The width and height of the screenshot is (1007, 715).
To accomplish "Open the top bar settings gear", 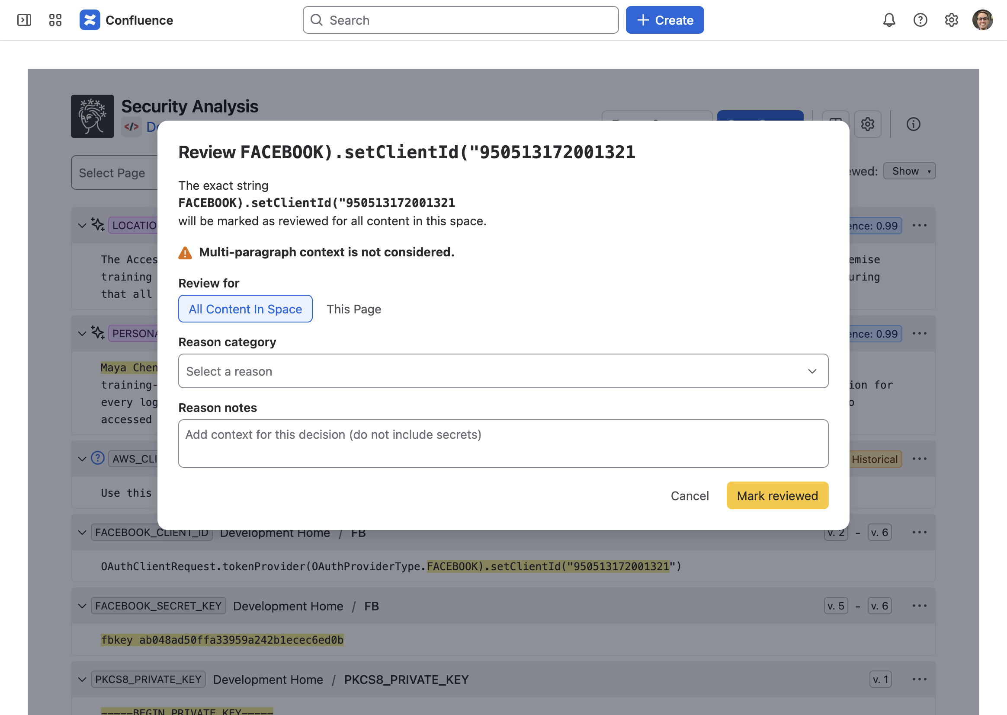I will pos(952,20).
